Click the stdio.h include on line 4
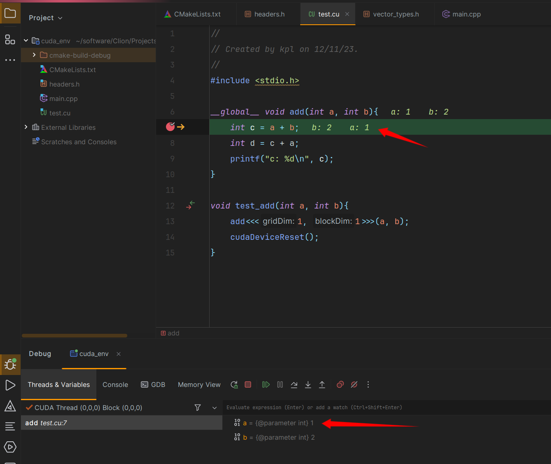551x464 pixels. (x=277, y=80)
